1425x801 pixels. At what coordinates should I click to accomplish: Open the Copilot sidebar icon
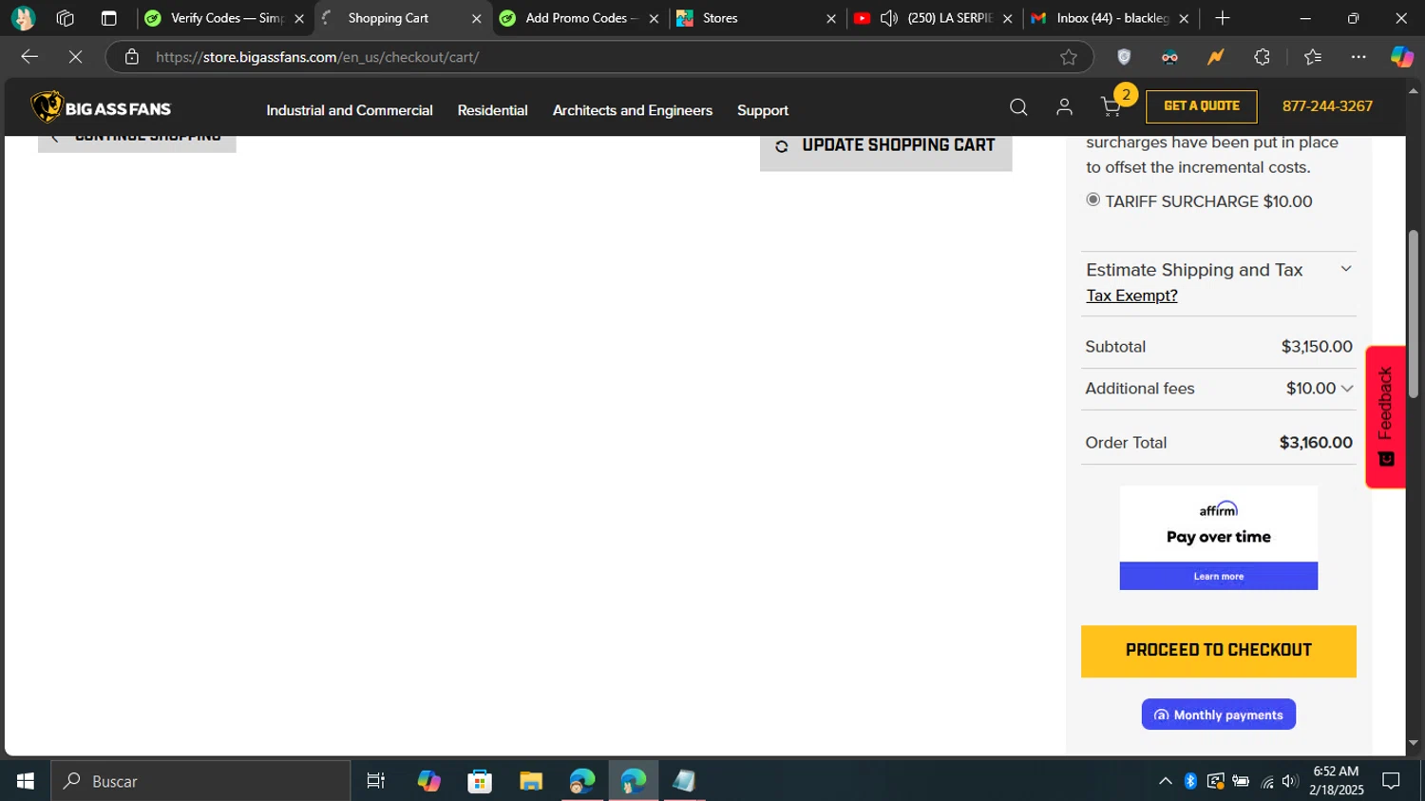pyautogui.click(x=1402, y=57)
